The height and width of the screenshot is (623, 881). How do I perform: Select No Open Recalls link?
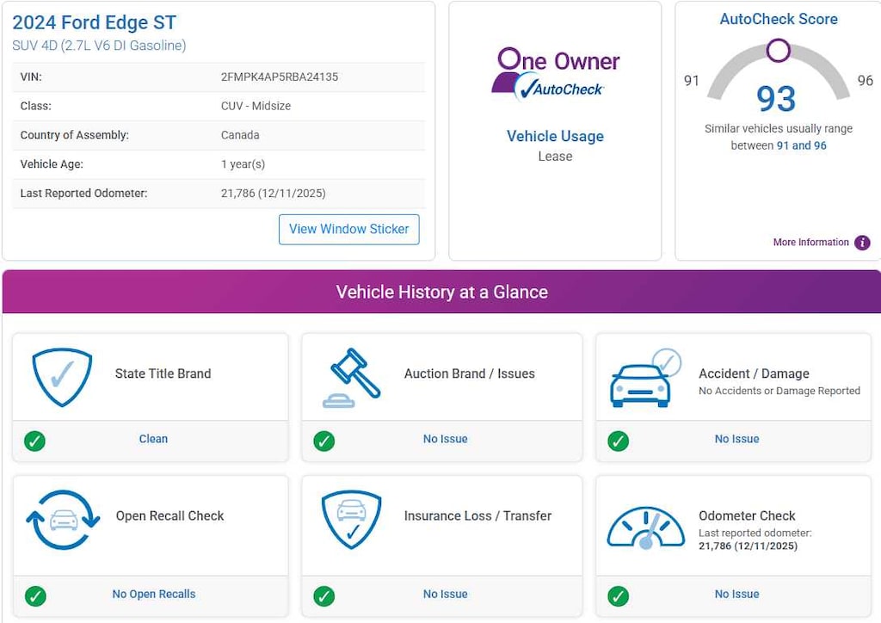pyautogui.click(x=153, y=594)
